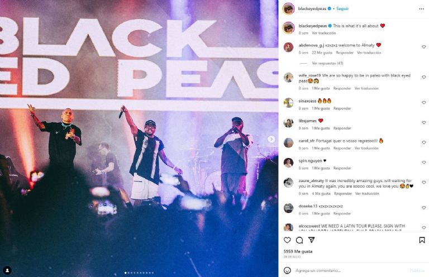Open blackeyedpeas profile from header
Screen dimensions: 429x277
(312, 9)
